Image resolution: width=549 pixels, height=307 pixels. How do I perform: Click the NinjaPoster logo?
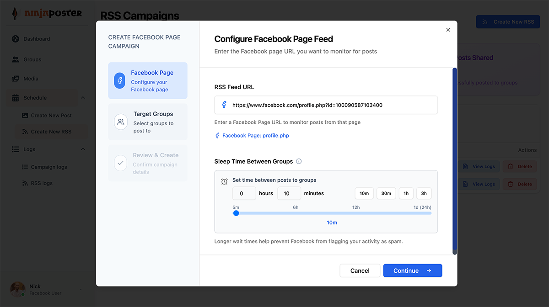[47, 13]
